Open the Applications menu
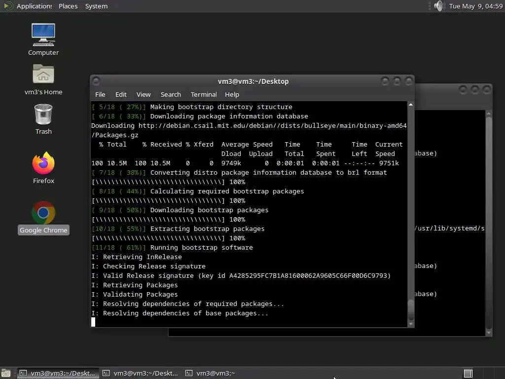Viewport: 505px width, 379px height. [x=34, y=6]
